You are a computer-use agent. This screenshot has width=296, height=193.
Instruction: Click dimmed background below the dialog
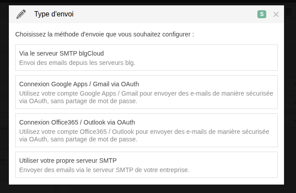(146, 189)
